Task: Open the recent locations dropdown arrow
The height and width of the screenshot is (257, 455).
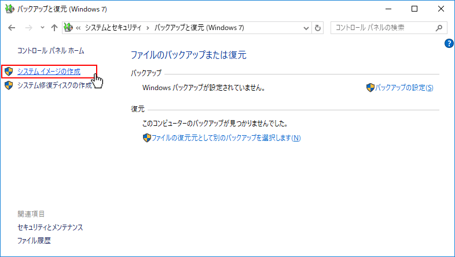Action: coord(42,28)
